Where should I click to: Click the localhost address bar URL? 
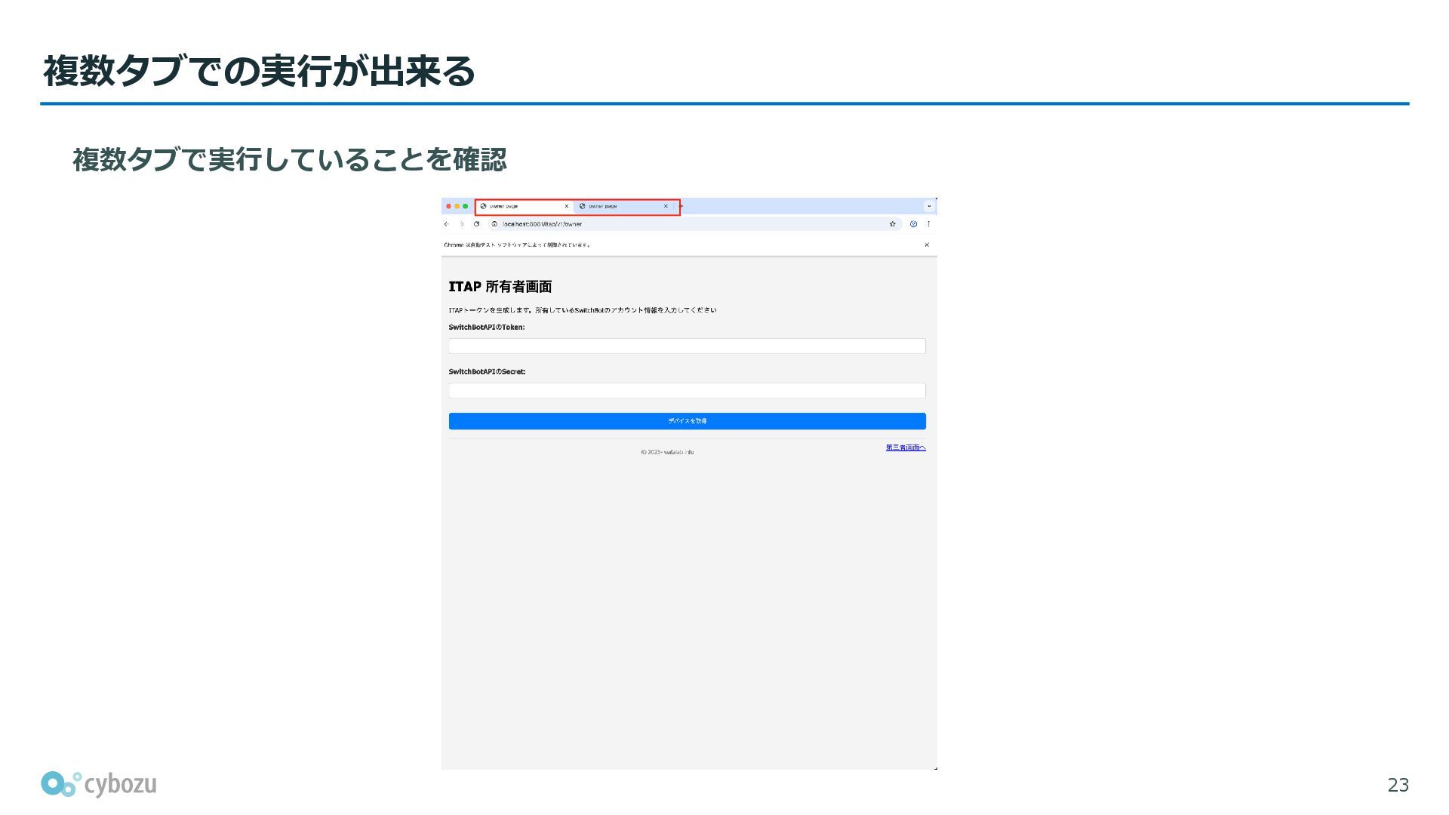coord(542,224)
